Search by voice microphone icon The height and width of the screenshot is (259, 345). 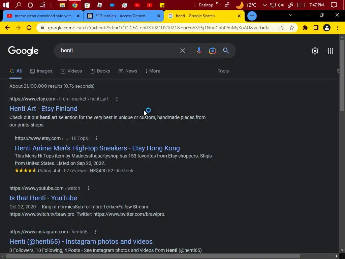point(199,51)
